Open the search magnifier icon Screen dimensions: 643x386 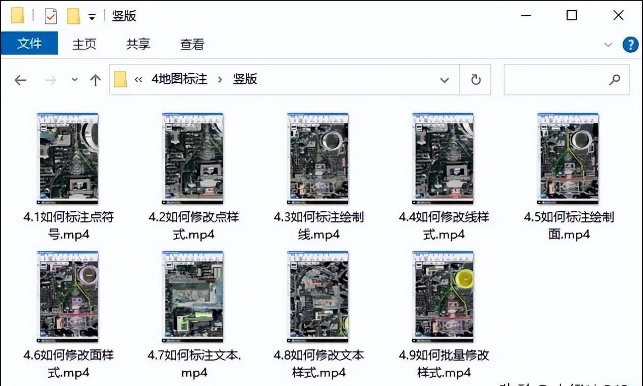pos(615,80)
